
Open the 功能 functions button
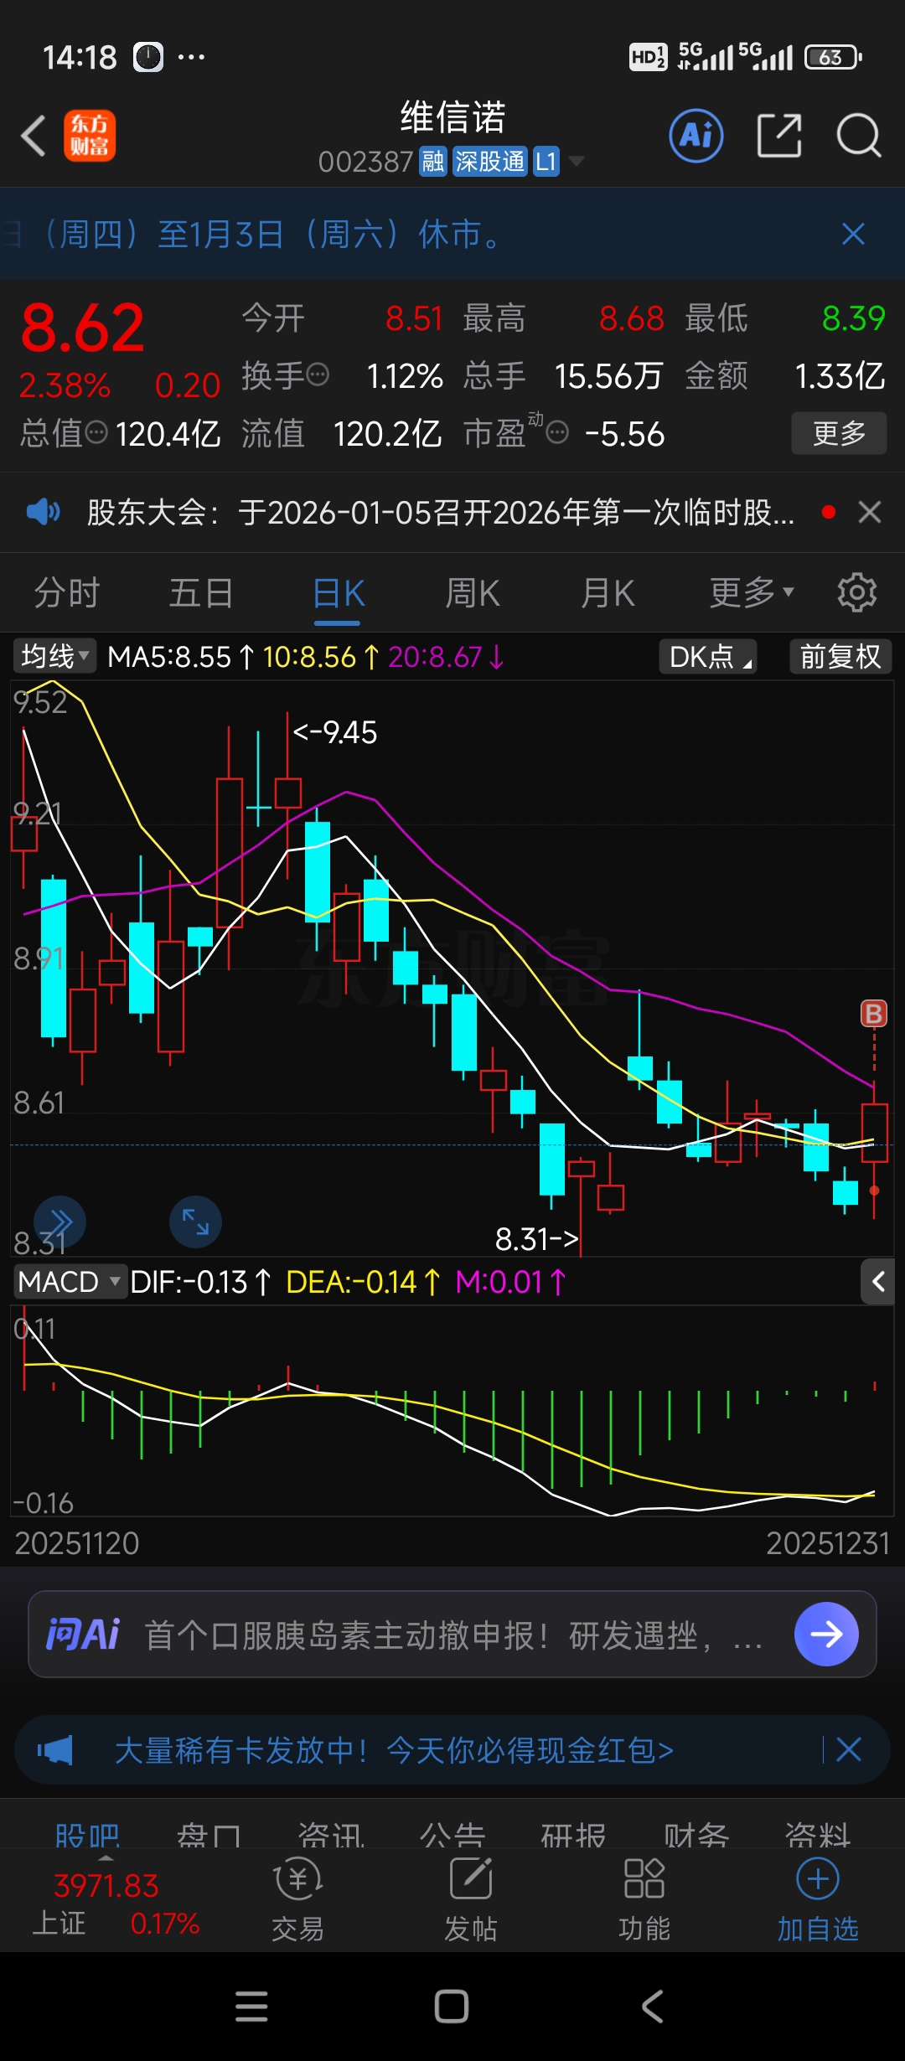[644, 1900]
